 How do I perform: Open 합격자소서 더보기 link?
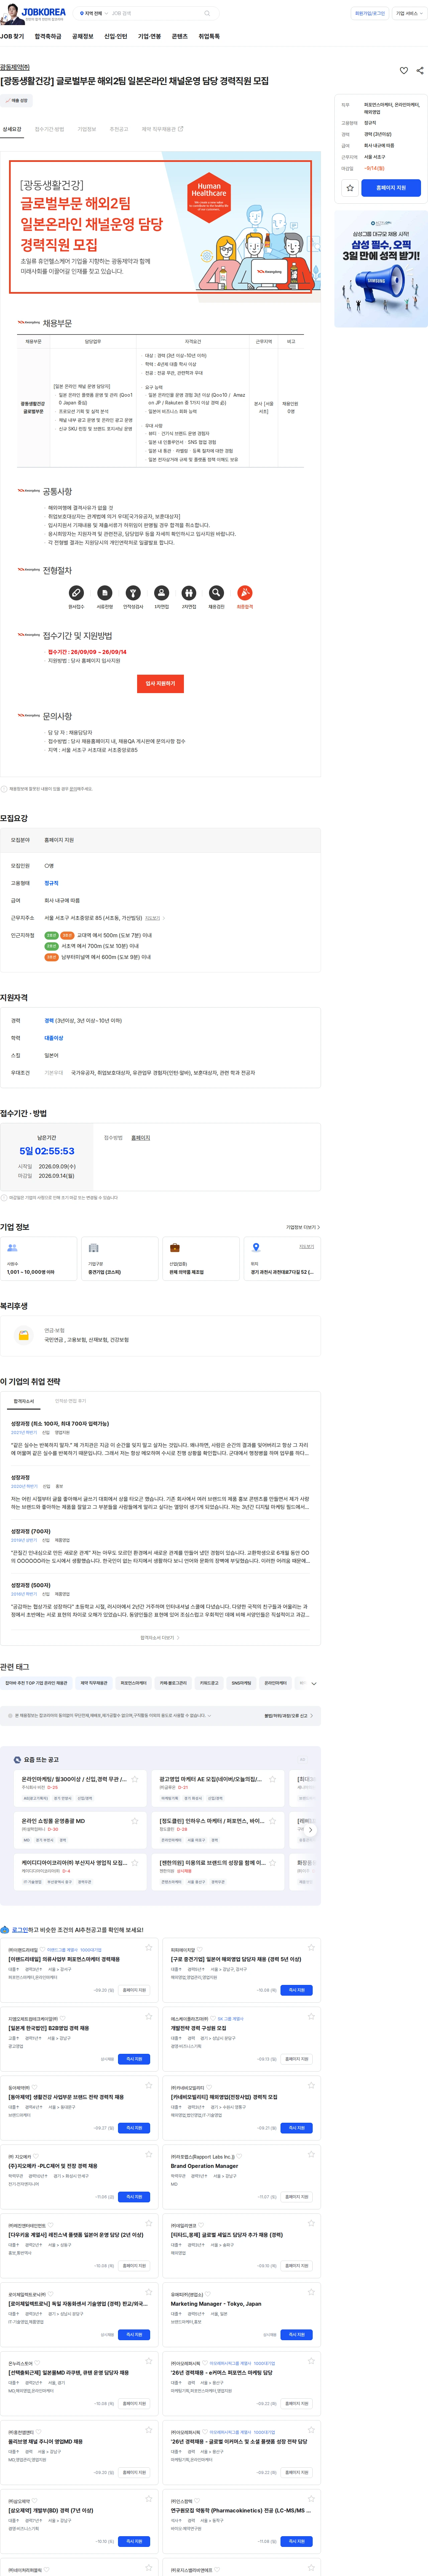160,1638
